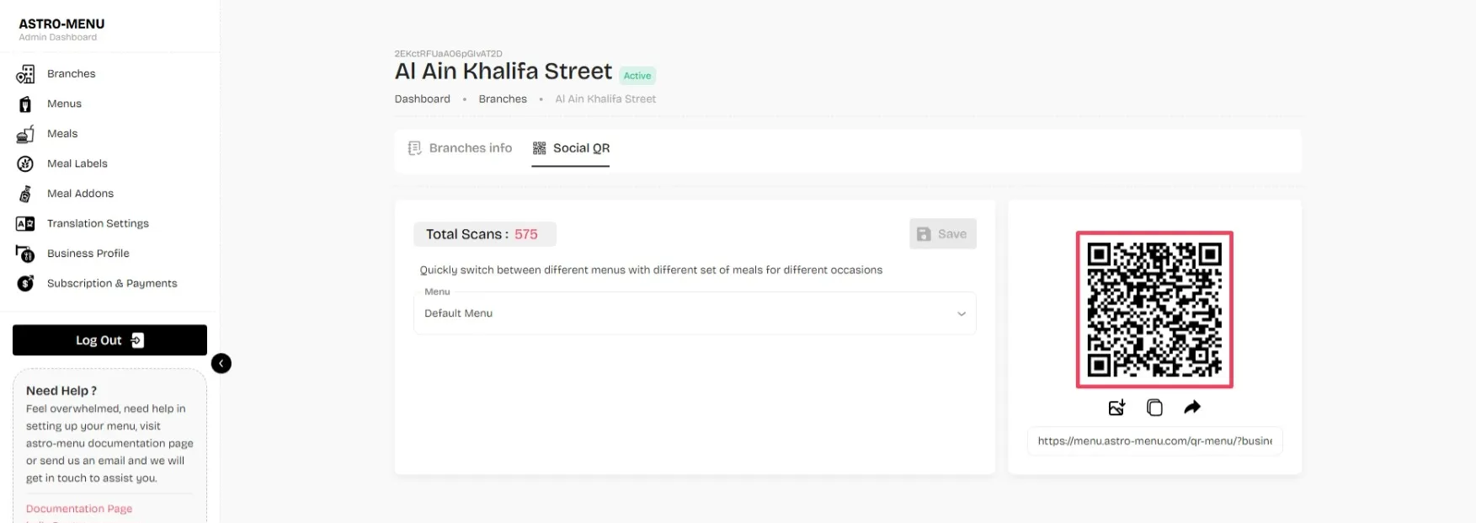This screenshot has width=1476, height=523.
Task: Click the branch ID 2EKctRFUaA06pGIvAT2D
Action: point(448,54)
